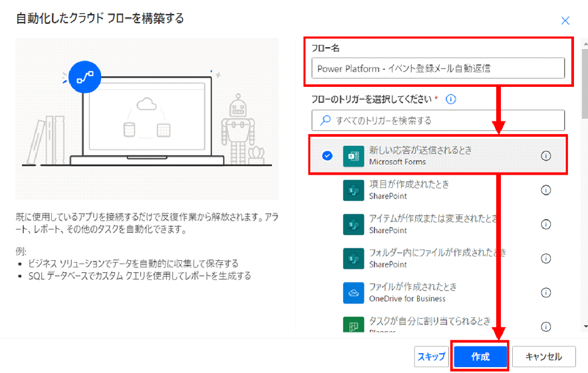
Task: Click the Microsoft Forms trigger icon
Action: [x=353, y=156]
